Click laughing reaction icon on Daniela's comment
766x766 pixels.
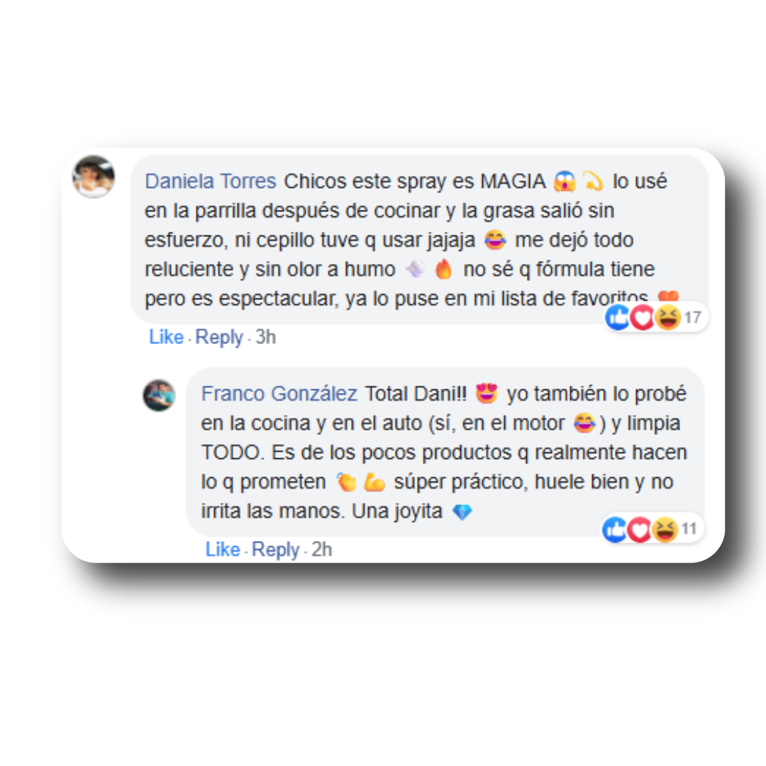(667, 318)
